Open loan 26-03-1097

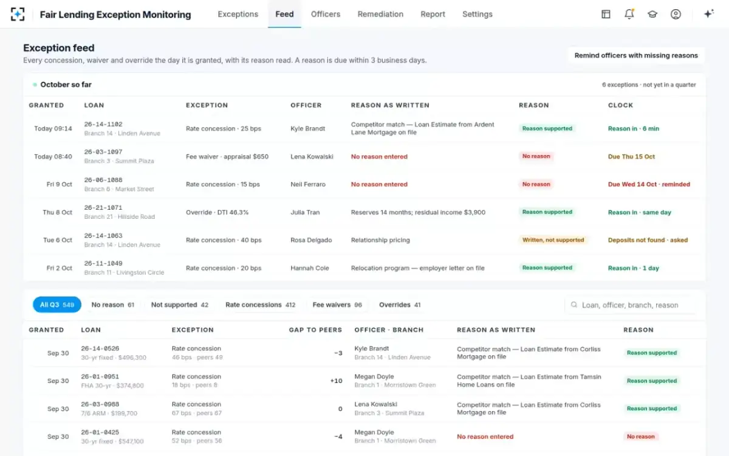[103, 152]
